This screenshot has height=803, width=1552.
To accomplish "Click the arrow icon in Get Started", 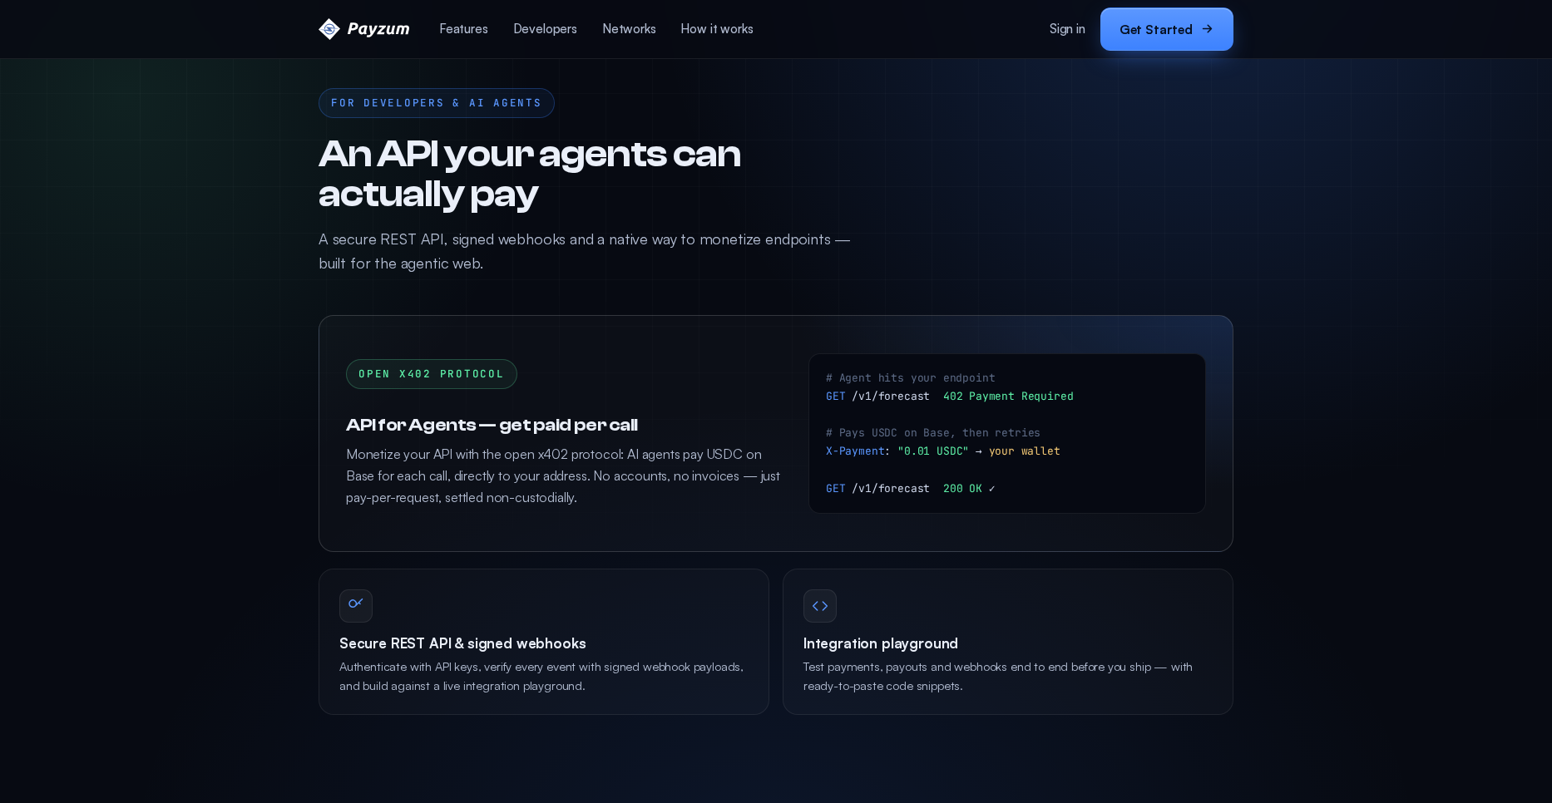I will pos(1207,29).
